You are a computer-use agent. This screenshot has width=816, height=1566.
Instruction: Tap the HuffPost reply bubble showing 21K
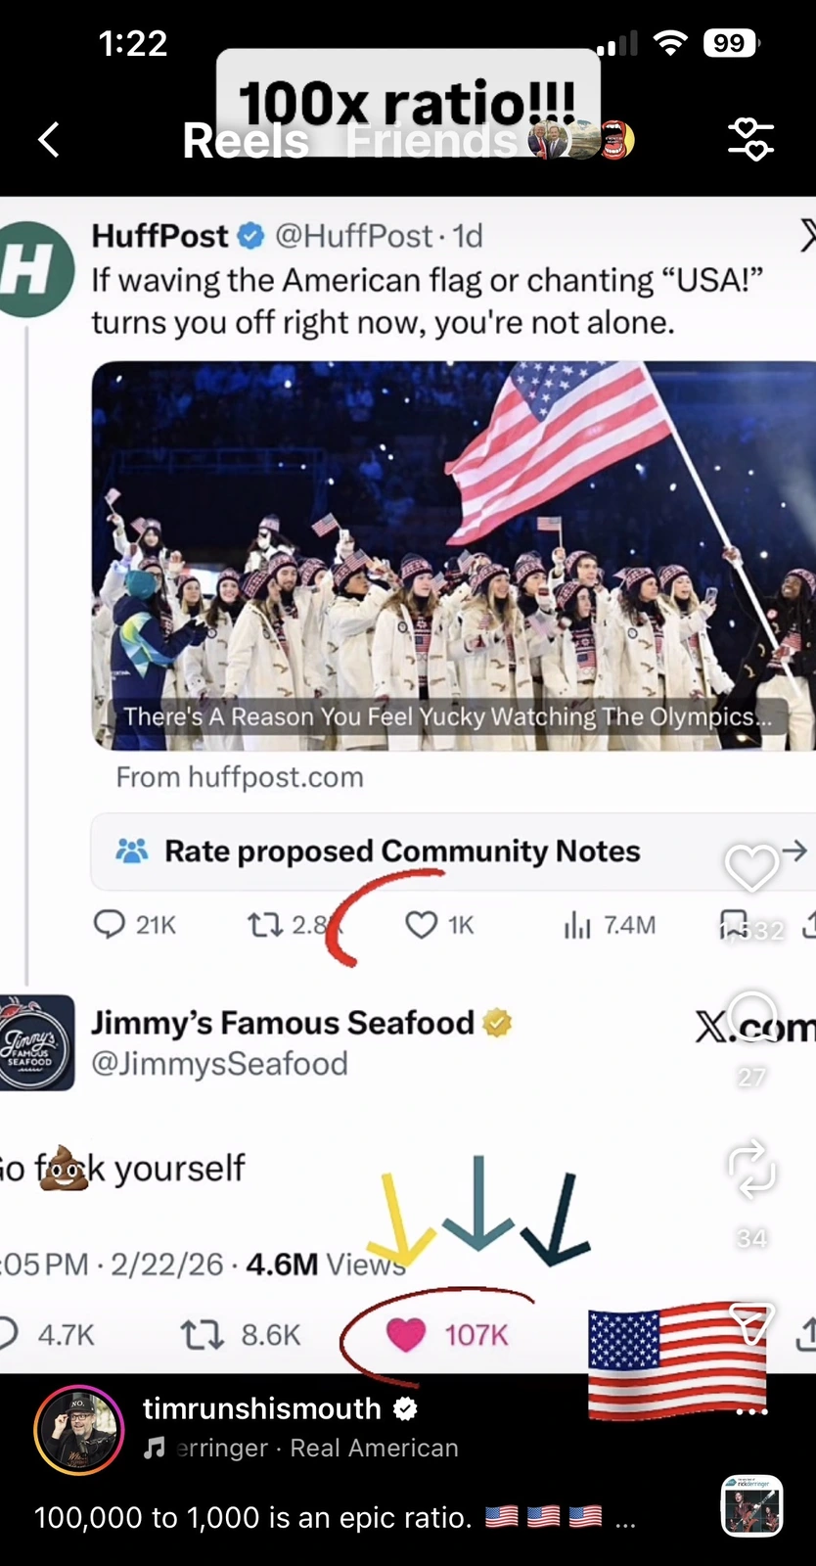coord(109,924)
